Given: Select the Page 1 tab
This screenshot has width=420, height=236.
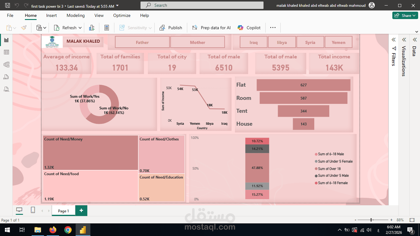Looking at the screenshot, I should [x=63, y=211].
